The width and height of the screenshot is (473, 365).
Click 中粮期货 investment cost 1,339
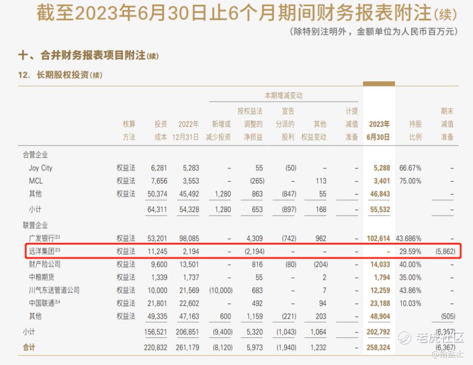(x=159, y=277)
